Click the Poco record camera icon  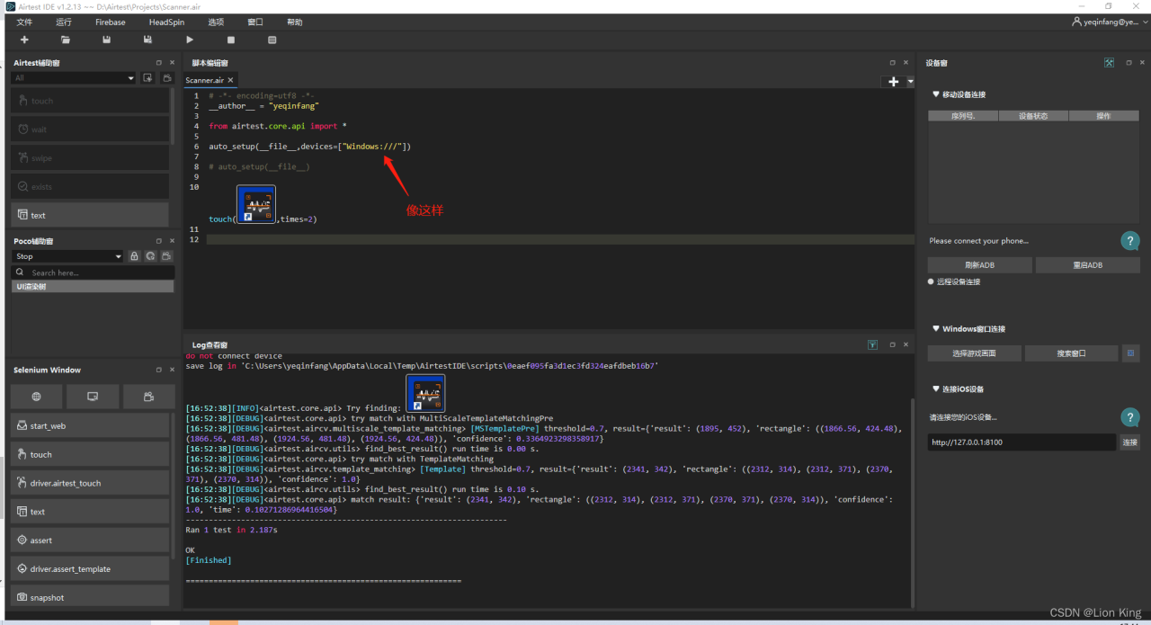tap(166, 256)
